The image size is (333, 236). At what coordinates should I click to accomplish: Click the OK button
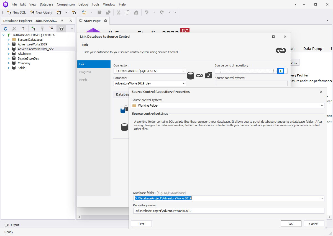coord(291,224)
